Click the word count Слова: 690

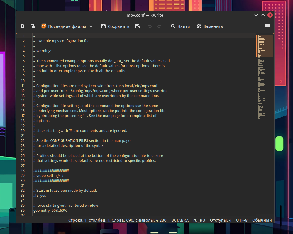(x=122, y=221)
